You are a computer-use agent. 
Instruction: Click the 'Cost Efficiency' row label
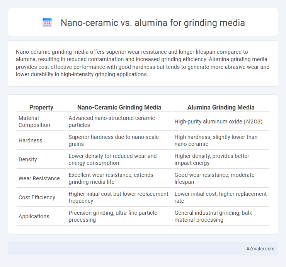37,197
